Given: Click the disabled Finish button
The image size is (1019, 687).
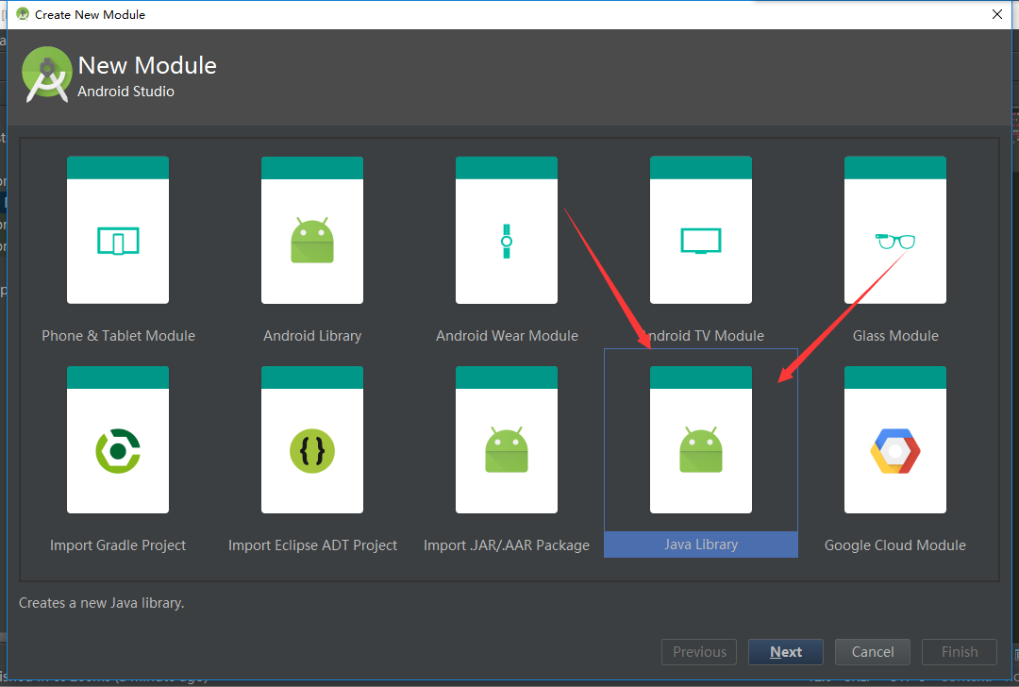Looking at the screenshot, I should pos(960,652).
